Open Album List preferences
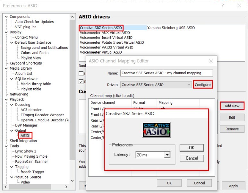The height and width of the screenshot is (193, 248). [x=23, y=74]
